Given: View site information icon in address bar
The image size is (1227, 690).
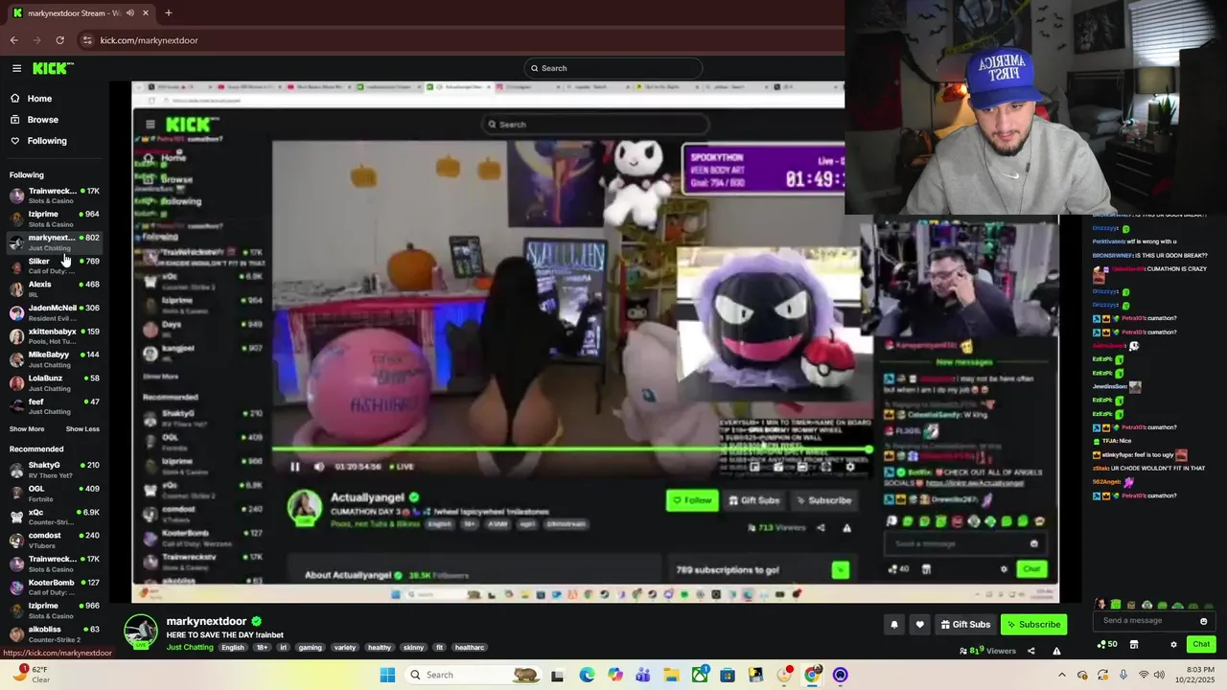Looking at the screenshot, I should [x=87, y=40].
